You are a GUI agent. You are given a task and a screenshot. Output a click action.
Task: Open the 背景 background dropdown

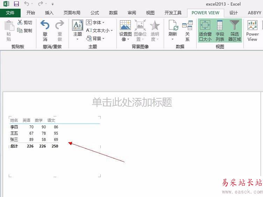click(95, 38)
